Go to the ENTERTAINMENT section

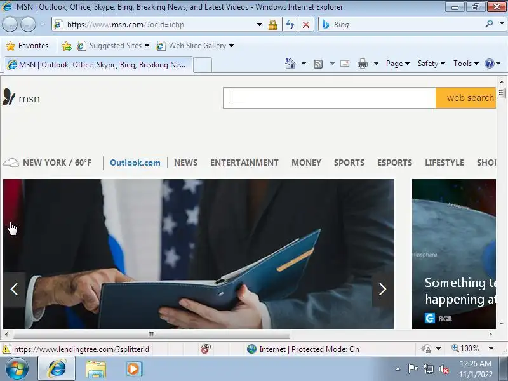(244, 163)
